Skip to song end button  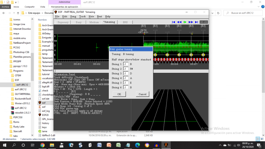196,22
